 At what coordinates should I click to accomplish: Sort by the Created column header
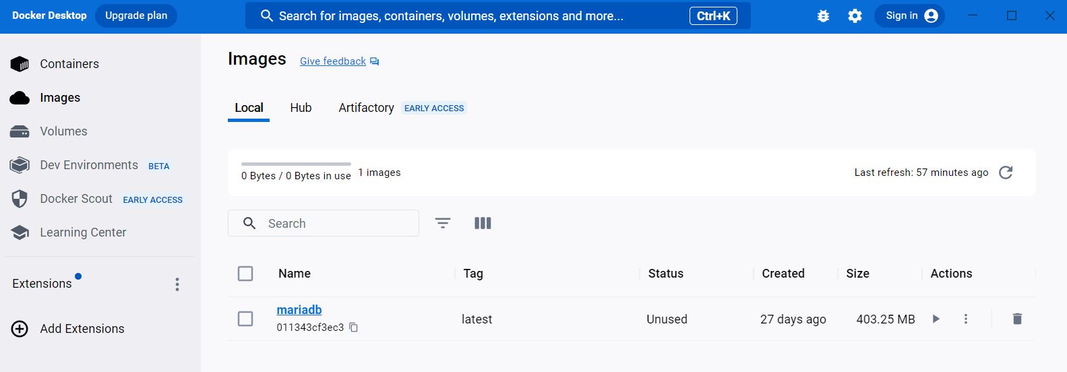click(783, 274)
